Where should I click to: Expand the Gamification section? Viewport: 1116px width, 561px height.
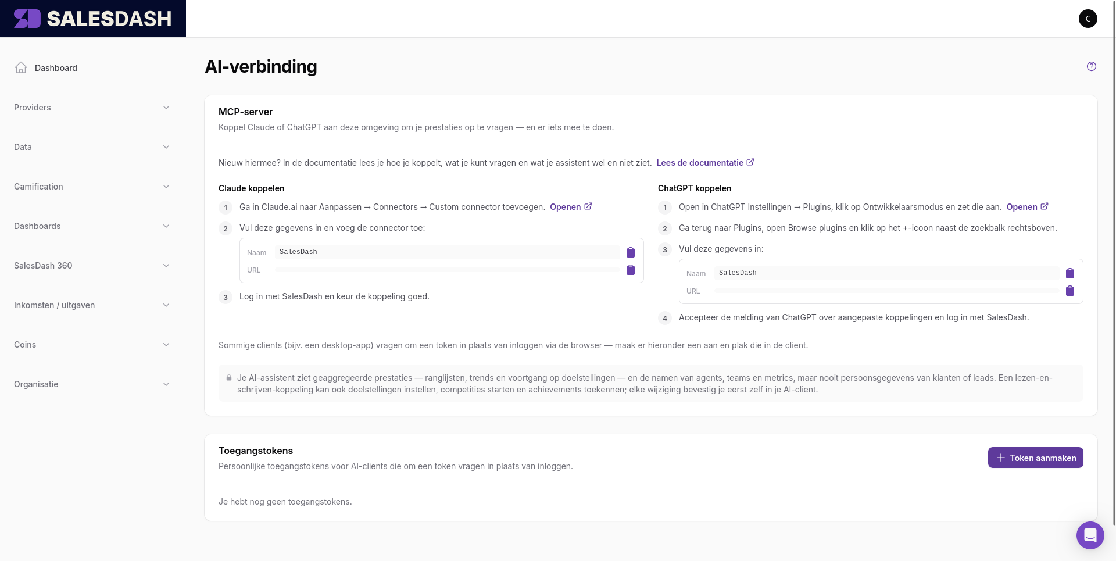click(x=93, y=187)
